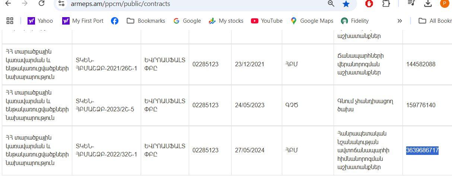The width and height of the screenshot is (452, 178).
Task: Click the highlighted amount 3639686717
Action: click(x=422, y=150)
